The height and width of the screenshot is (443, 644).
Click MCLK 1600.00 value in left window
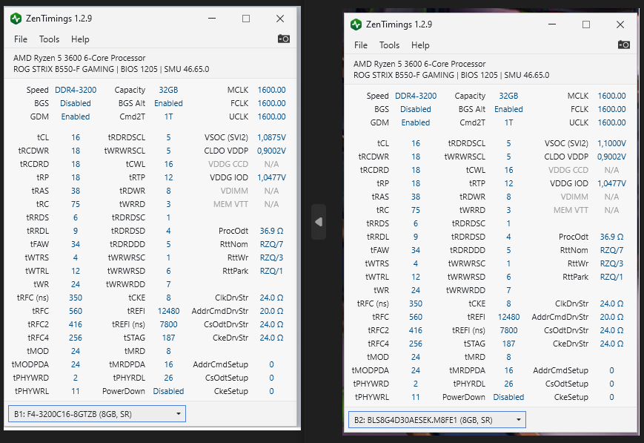point(271,90)
